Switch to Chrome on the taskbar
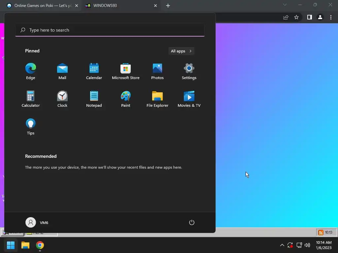Image resolution: width=338 pixels, height=253 pixels. [40, 245]
